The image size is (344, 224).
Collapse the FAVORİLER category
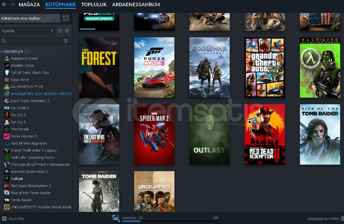click(1, 52)
